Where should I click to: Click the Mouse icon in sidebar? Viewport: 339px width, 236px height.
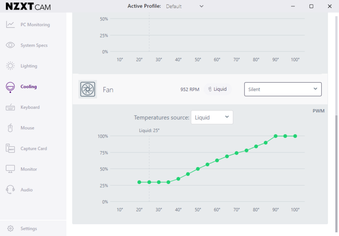(x=11, y=128)
